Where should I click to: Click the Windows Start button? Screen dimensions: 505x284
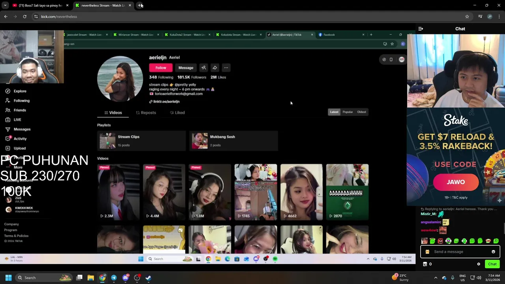(8, 278)
